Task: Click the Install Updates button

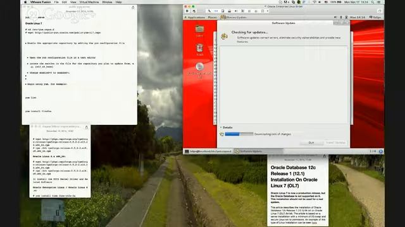Action: click(x=335, y=143)
